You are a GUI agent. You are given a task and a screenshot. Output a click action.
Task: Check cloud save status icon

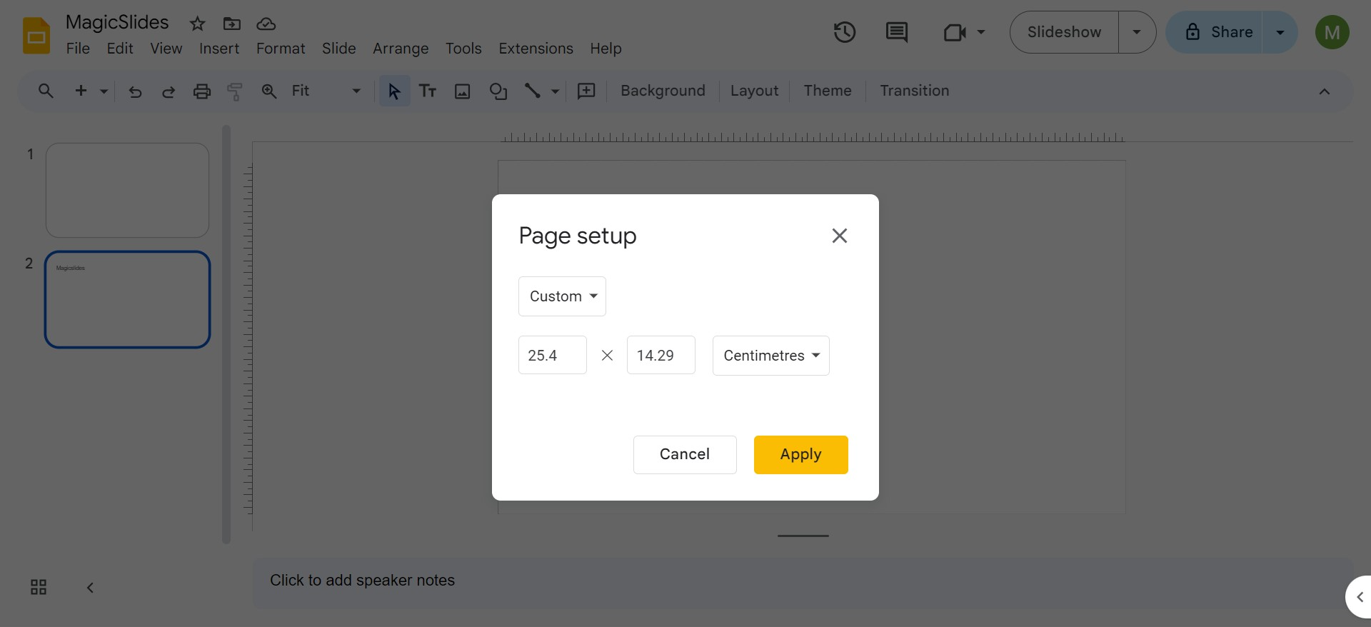tap(266, 24)
